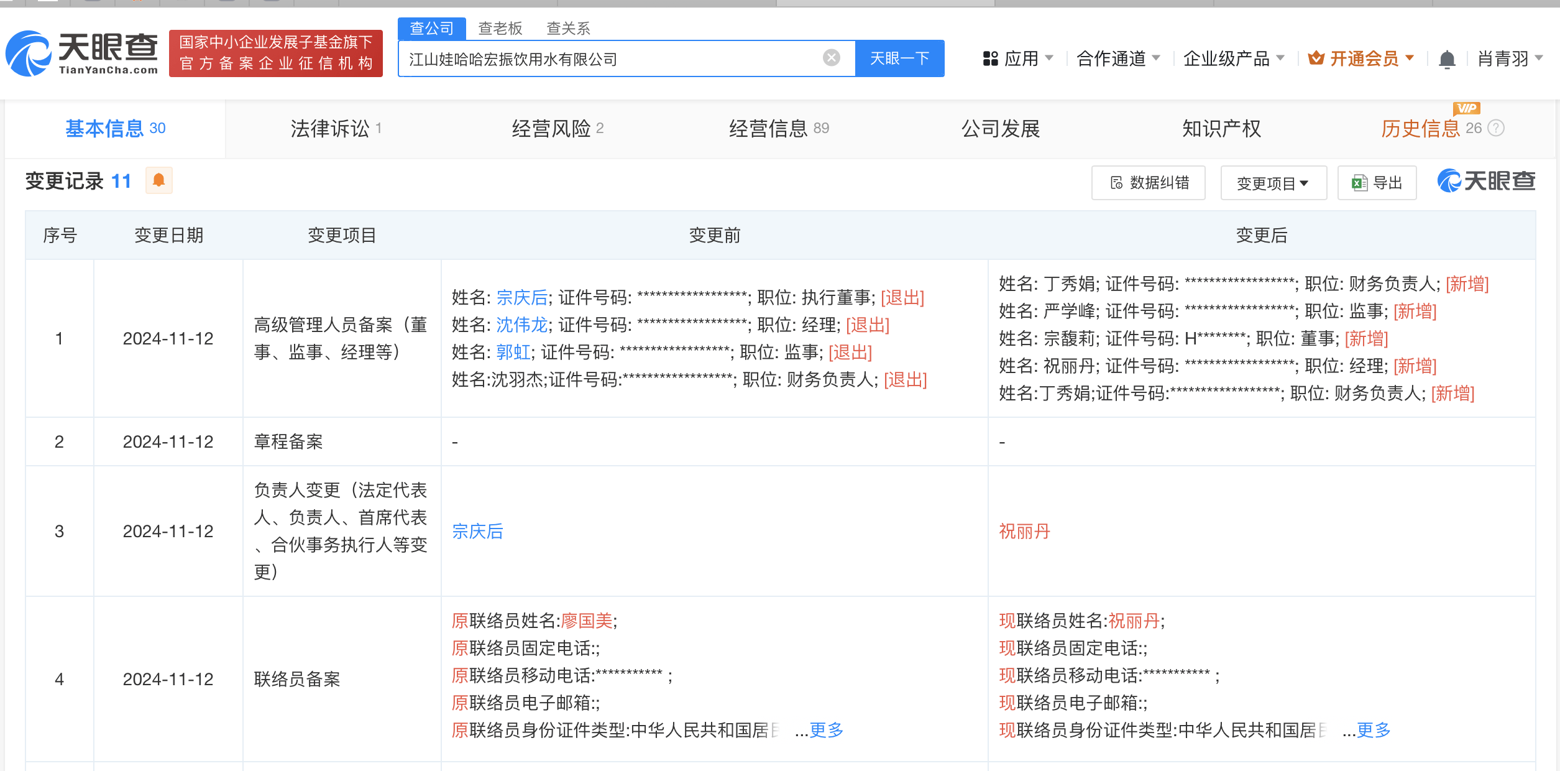
Task: Switch to the 查关系 search tab
Action: click(x=568, y=28)
